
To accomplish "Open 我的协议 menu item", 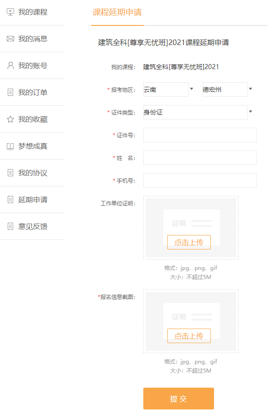I will (32, 173).
